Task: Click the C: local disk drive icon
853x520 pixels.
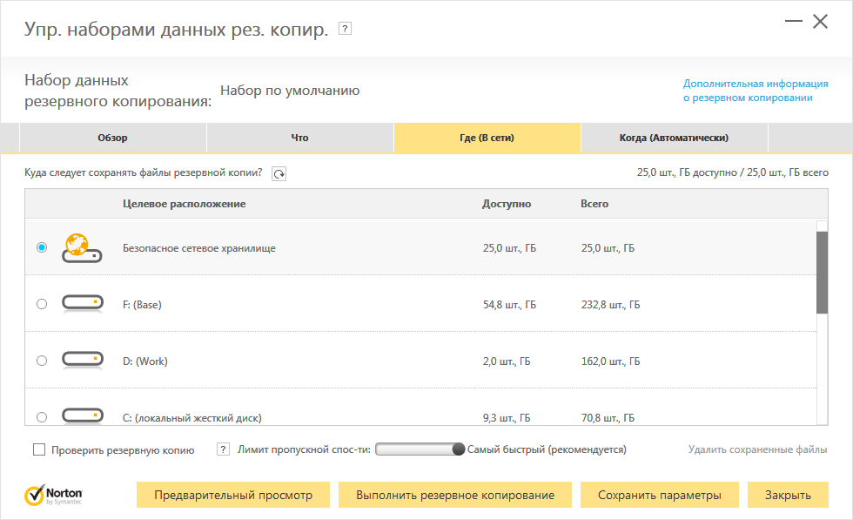Action: (x=83, y=416)
